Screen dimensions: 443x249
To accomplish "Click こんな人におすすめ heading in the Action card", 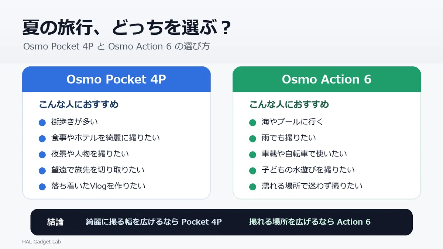I will tap(289, 104).
